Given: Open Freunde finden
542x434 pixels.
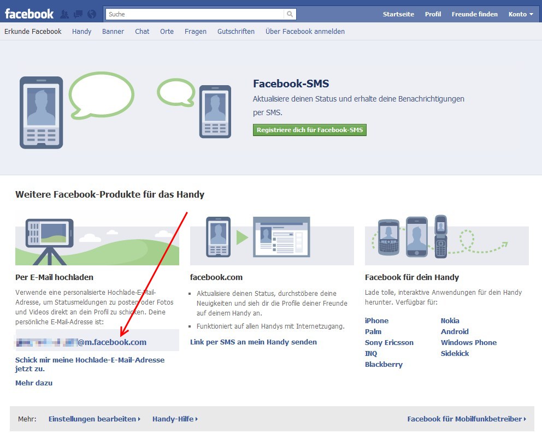Looking at the screenshot, I should click(474, 14).
